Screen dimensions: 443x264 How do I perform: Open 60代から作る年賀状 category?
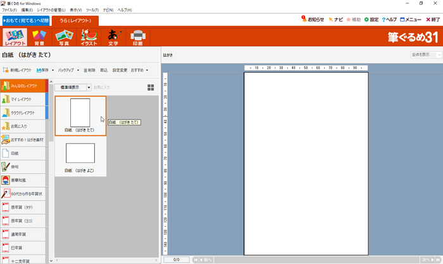tap(23, 193)
